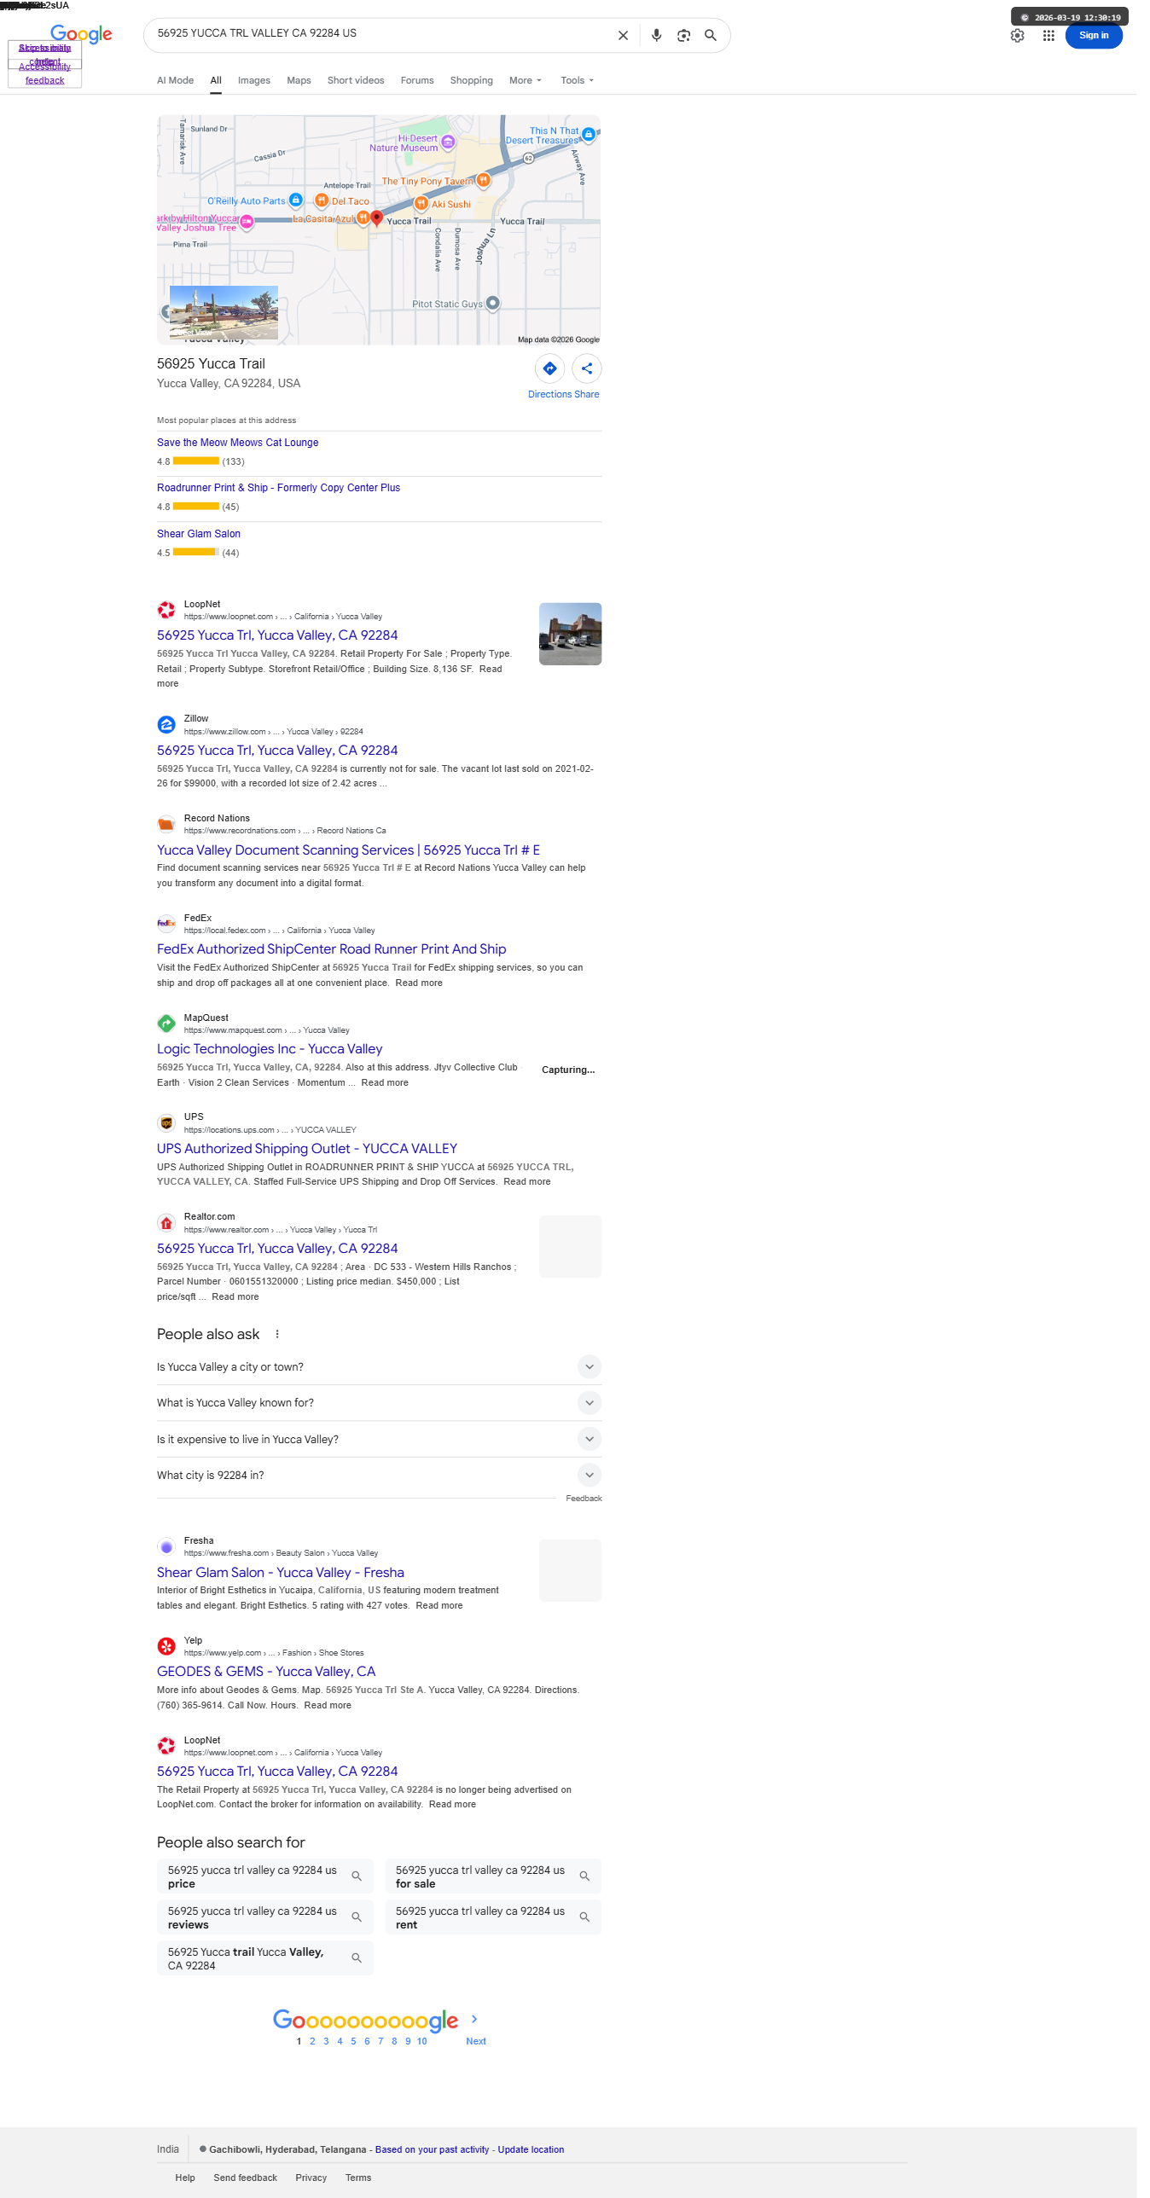The image size is (1150, 2198).
Task: Clear the search box text
Action: click(623, 35)
